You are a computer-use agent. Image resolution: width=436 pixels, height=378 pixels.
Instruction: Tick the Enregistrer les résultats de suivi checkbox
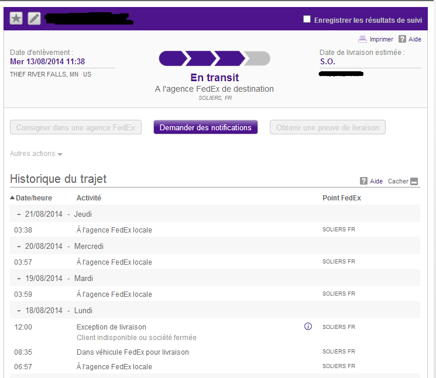pos(307,19)
